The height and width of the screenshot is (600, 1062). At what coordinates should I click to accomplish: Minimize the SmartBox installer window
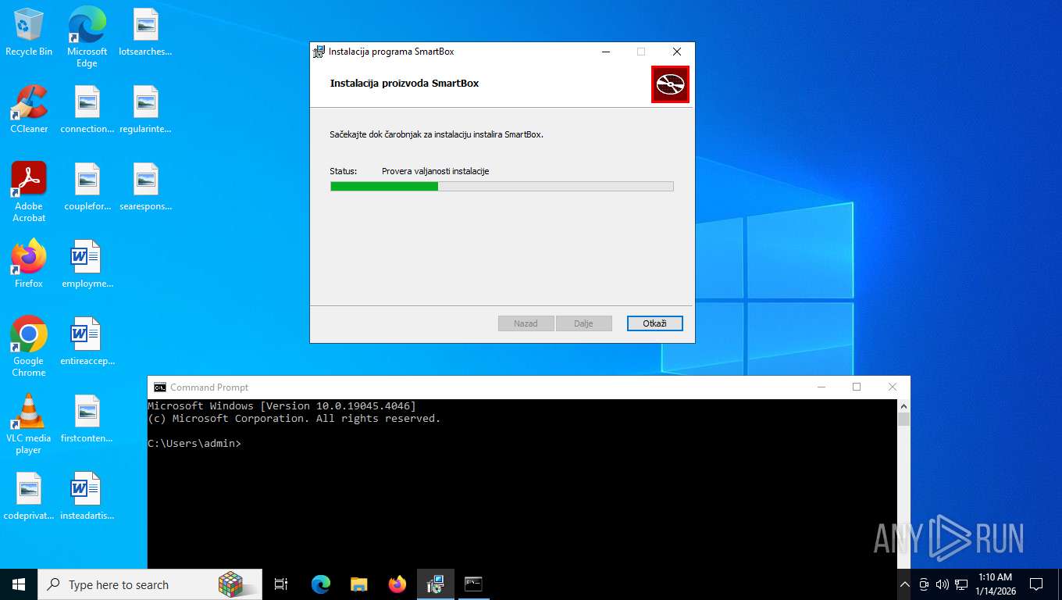[x=606, y=52]
